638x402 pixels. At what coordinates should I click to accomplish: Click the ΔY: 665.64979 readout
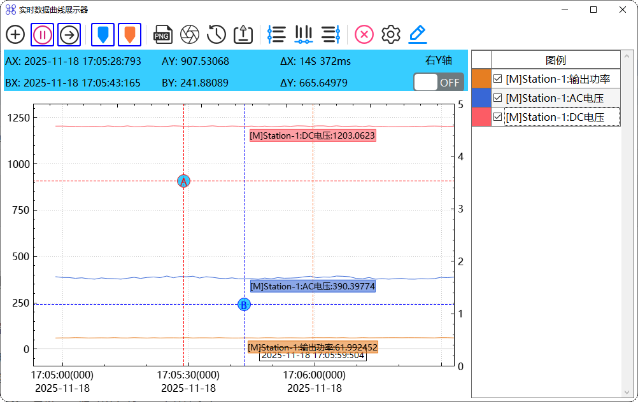(x=314, y=83)
